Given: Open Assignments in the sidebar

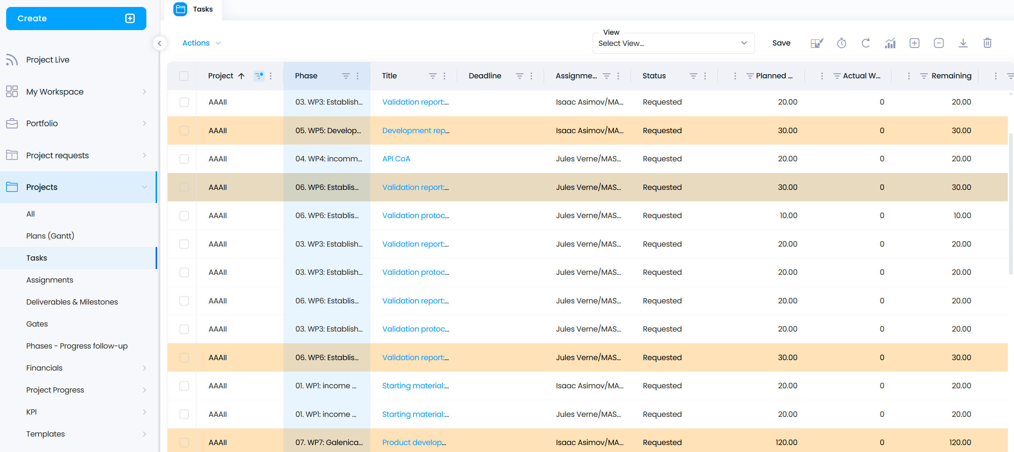Looking at the screenshot, I should pos(49,280).
